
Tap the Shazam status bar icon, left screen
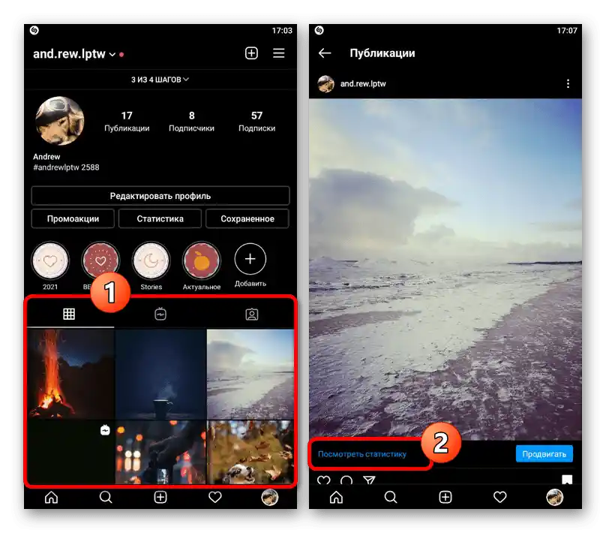[x=34, y=30]
